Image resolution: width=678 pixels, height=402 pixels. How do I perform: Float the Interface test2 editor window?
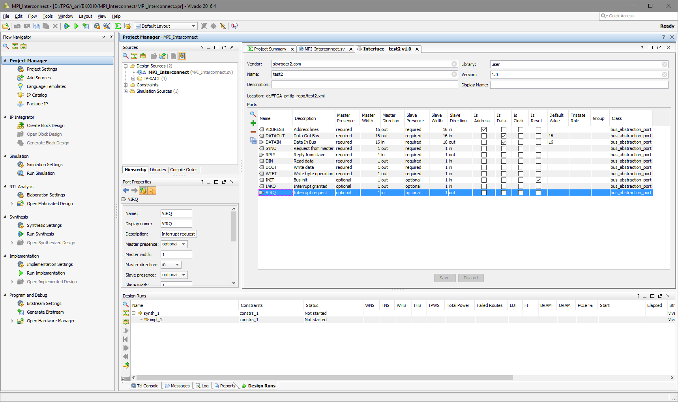click(659, 47)
